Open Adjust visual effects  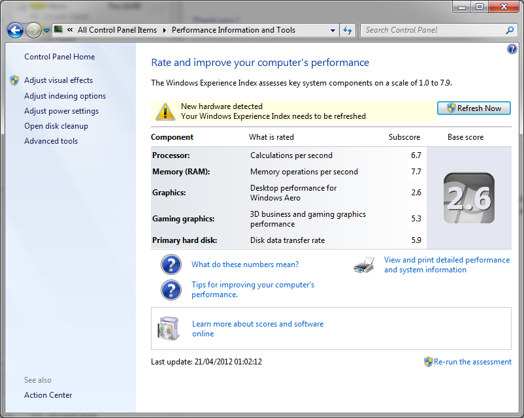(x=59, y=80)
